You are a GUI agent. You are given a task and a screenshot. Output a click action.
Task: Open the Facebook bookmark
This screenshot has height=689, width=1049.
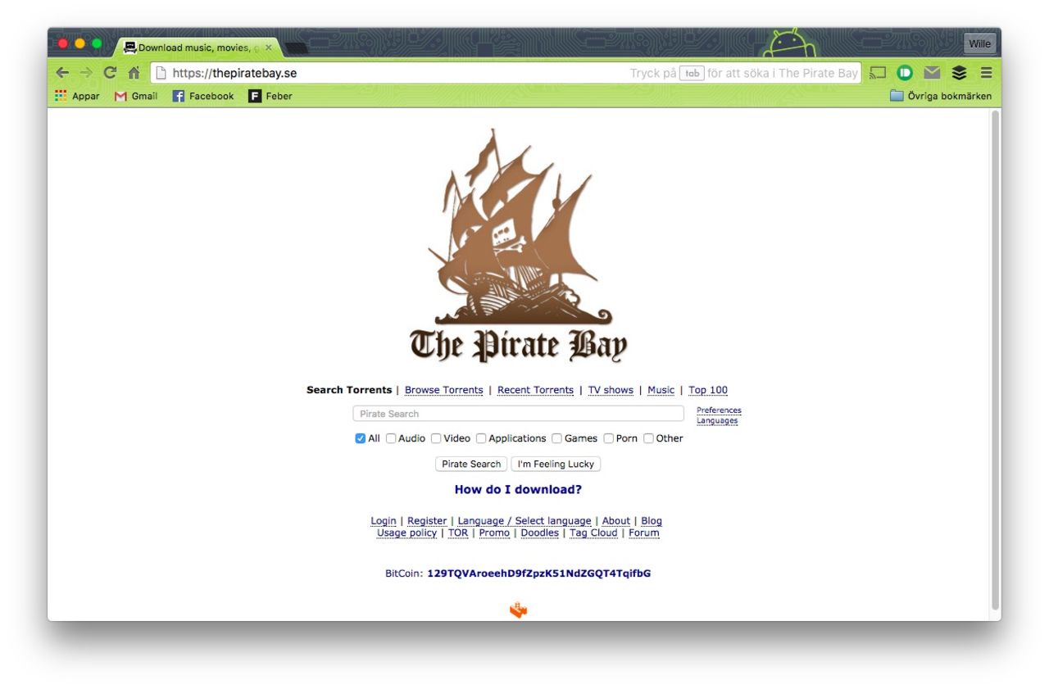pyautogui.click(x=203, y=96)
